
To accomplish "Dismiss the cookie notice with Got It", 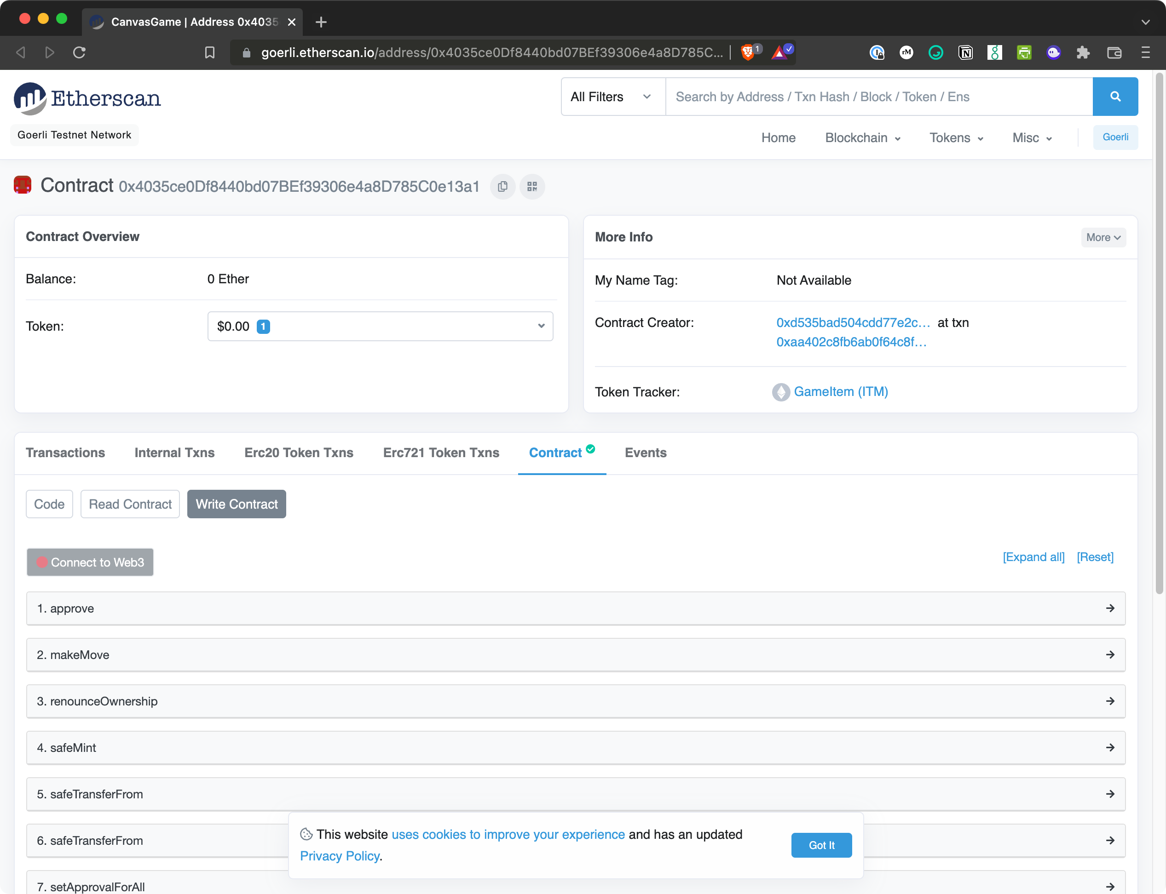I will point(821,845).
